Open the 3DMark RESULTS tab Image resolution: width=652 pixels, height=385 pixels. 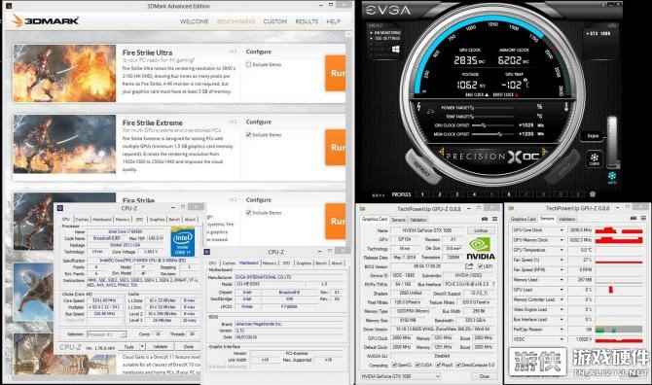click(x=307, y=21)
